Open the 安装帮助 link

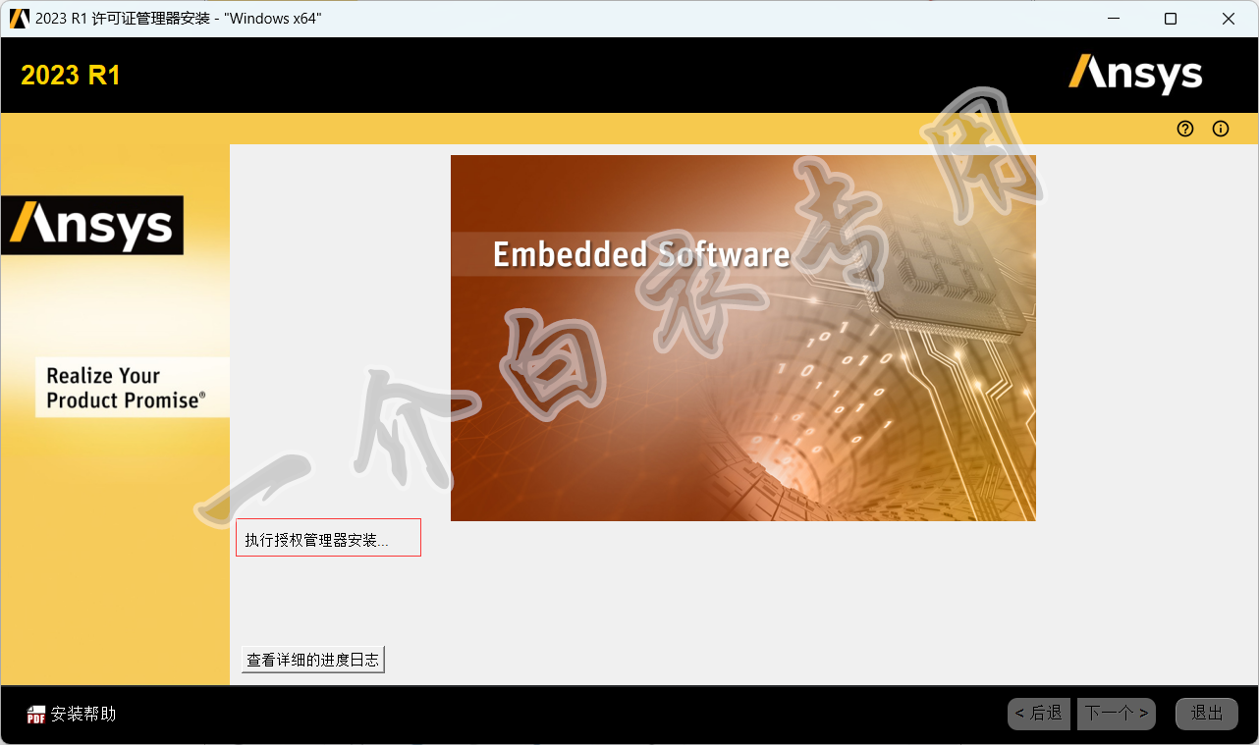[x=83, y=714]
